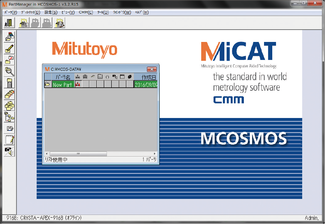
Task: Open the ディレクトリ(D) menu
Action: 31,12
